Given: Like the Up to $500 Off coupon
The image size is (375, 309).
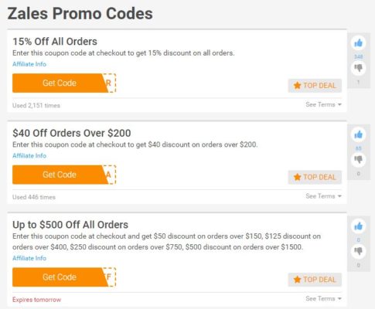Looking at the screenshot, I should point(358,226).
